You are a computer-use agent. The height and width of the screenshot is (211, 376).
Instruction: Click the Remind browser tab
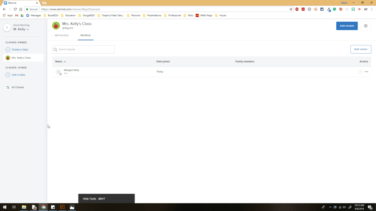21,3
